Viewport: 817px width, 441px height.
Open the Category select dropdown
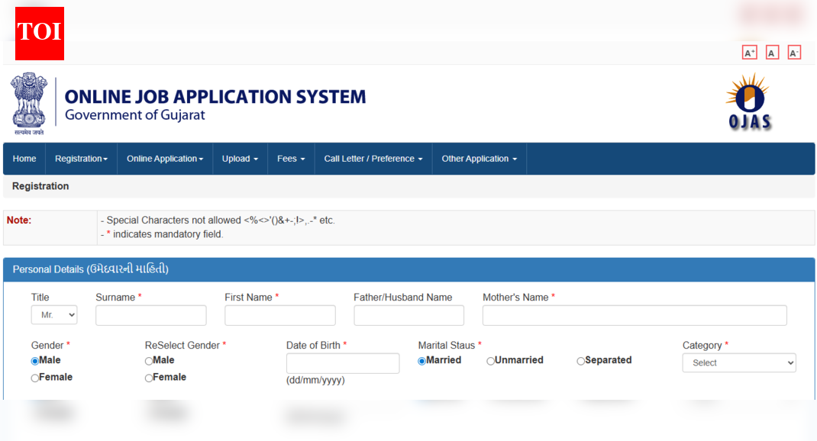(738, 362)
